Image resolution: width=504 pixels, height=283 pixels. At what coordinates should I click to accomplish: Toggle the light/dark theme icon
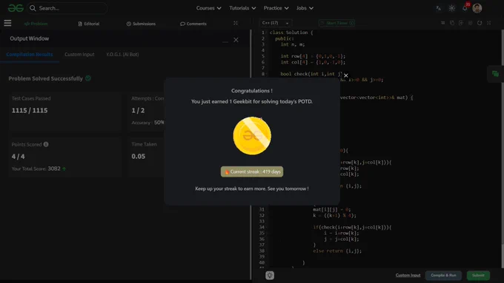pyautogui.click(x=452, y=8)
